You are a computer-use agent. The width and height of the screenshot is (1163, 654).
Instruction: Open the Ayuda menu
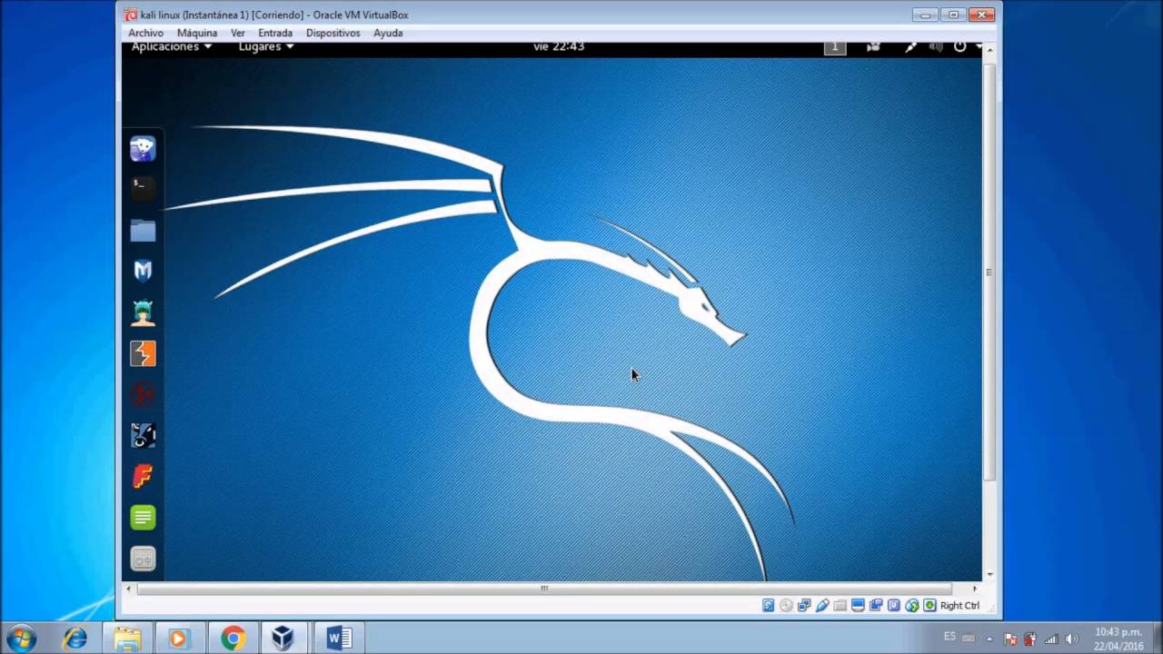click(x=388, y=33)
